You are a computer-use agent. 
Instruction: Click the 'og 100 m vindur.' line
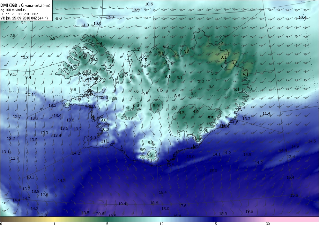[13, 10]
